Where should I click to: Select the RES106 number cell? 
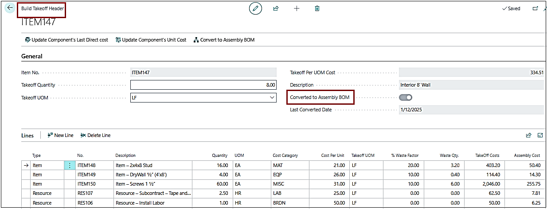click(94, 203)
